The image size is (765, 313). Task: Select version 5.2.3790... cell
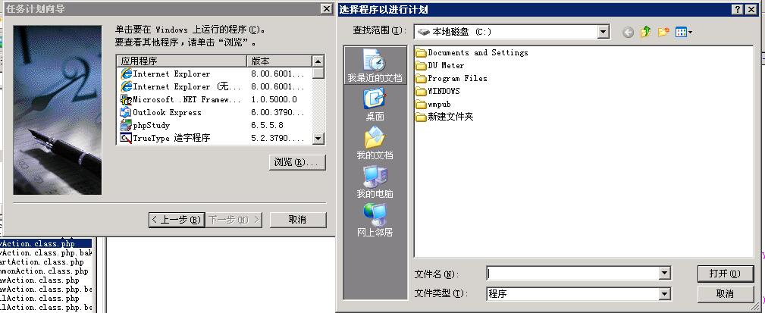(x=277, y=138)
